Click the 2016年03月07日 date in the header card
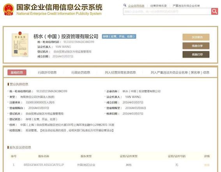The image size is (221, 172). point(63,57)
